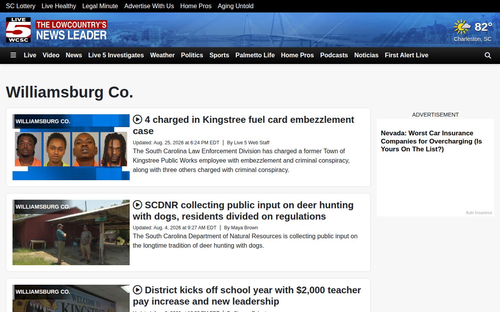Open the News menu item
This screenshot has width=500, height=312.
click(x=74, y=55)
